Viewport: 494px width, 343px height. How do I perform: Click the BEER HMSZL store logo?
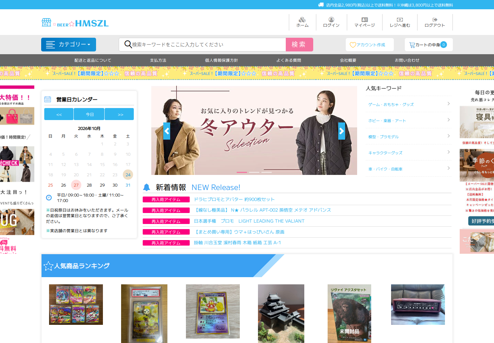click(x=75, y=23)
